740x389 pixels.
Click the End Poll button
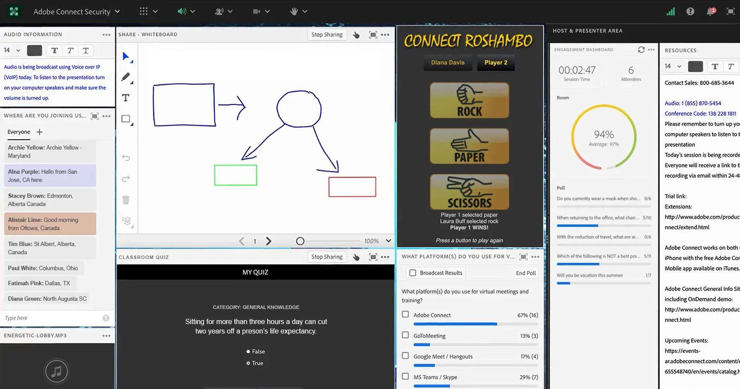coord(526,273)
